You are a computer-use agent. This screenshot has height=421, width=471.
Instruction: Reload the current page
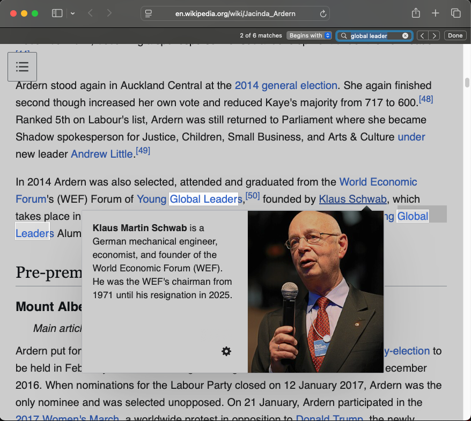[x=323, y=14]
